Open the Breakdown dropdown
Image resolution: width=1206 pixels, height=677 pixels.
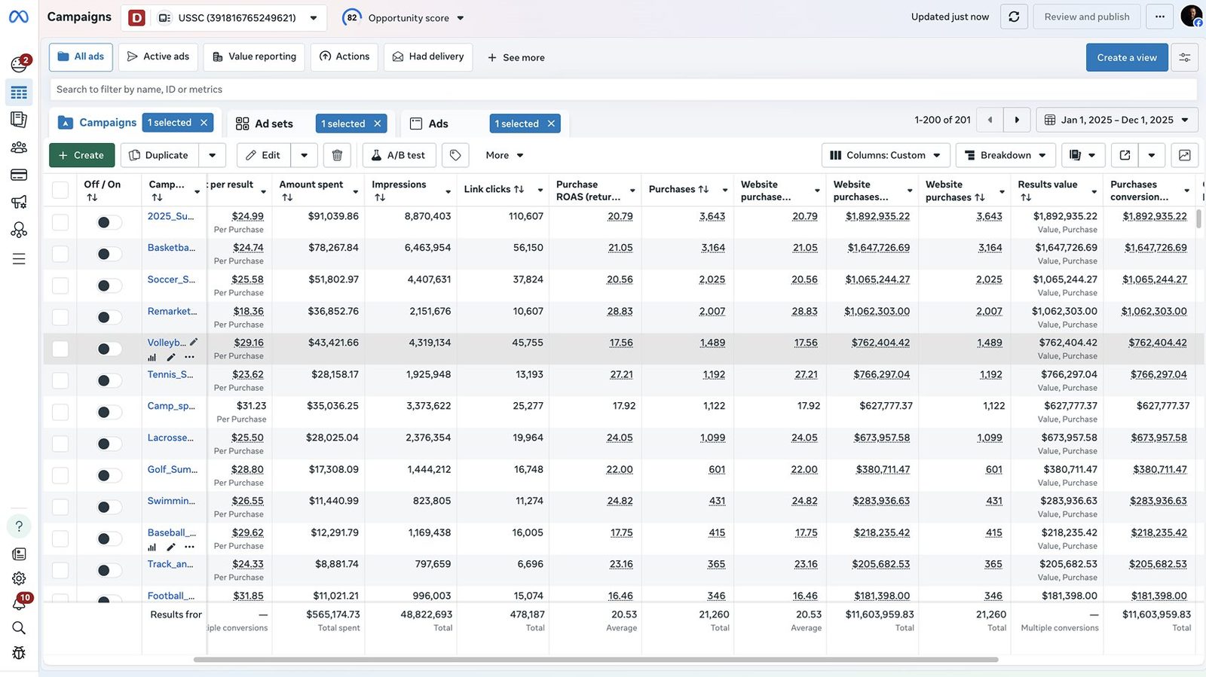[x=1006, y=155]
